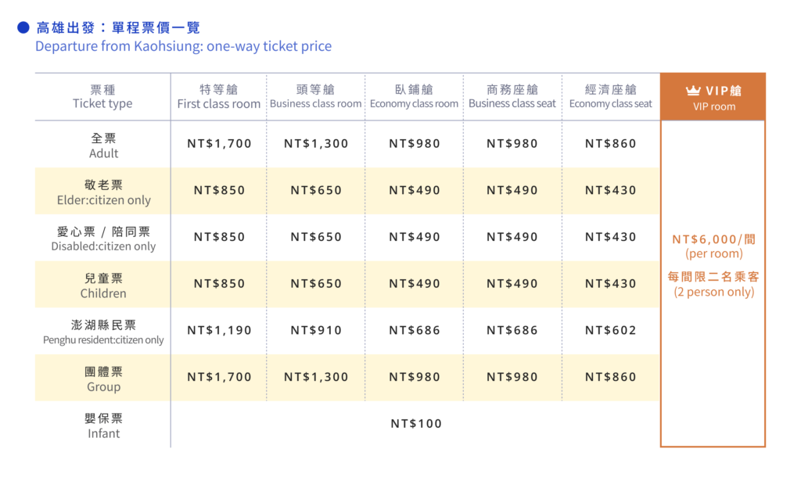Click the blue bullet beside the title
This screenshot has height=481, width=801.
[x=23, y=28]
